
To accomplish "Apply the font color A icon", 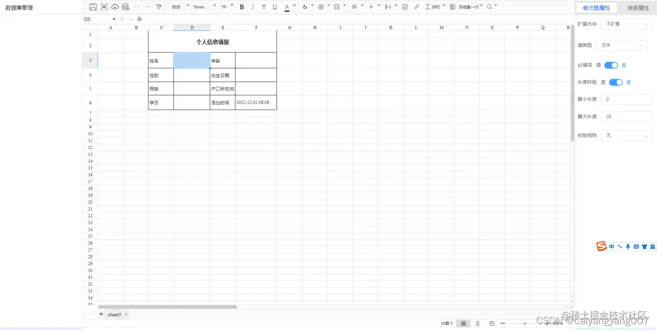I will [287, 7].
